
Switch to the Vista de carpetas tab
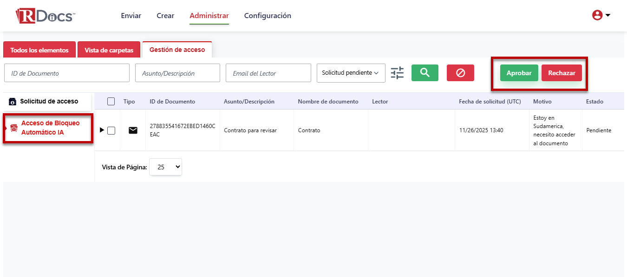tap(109, 49)
